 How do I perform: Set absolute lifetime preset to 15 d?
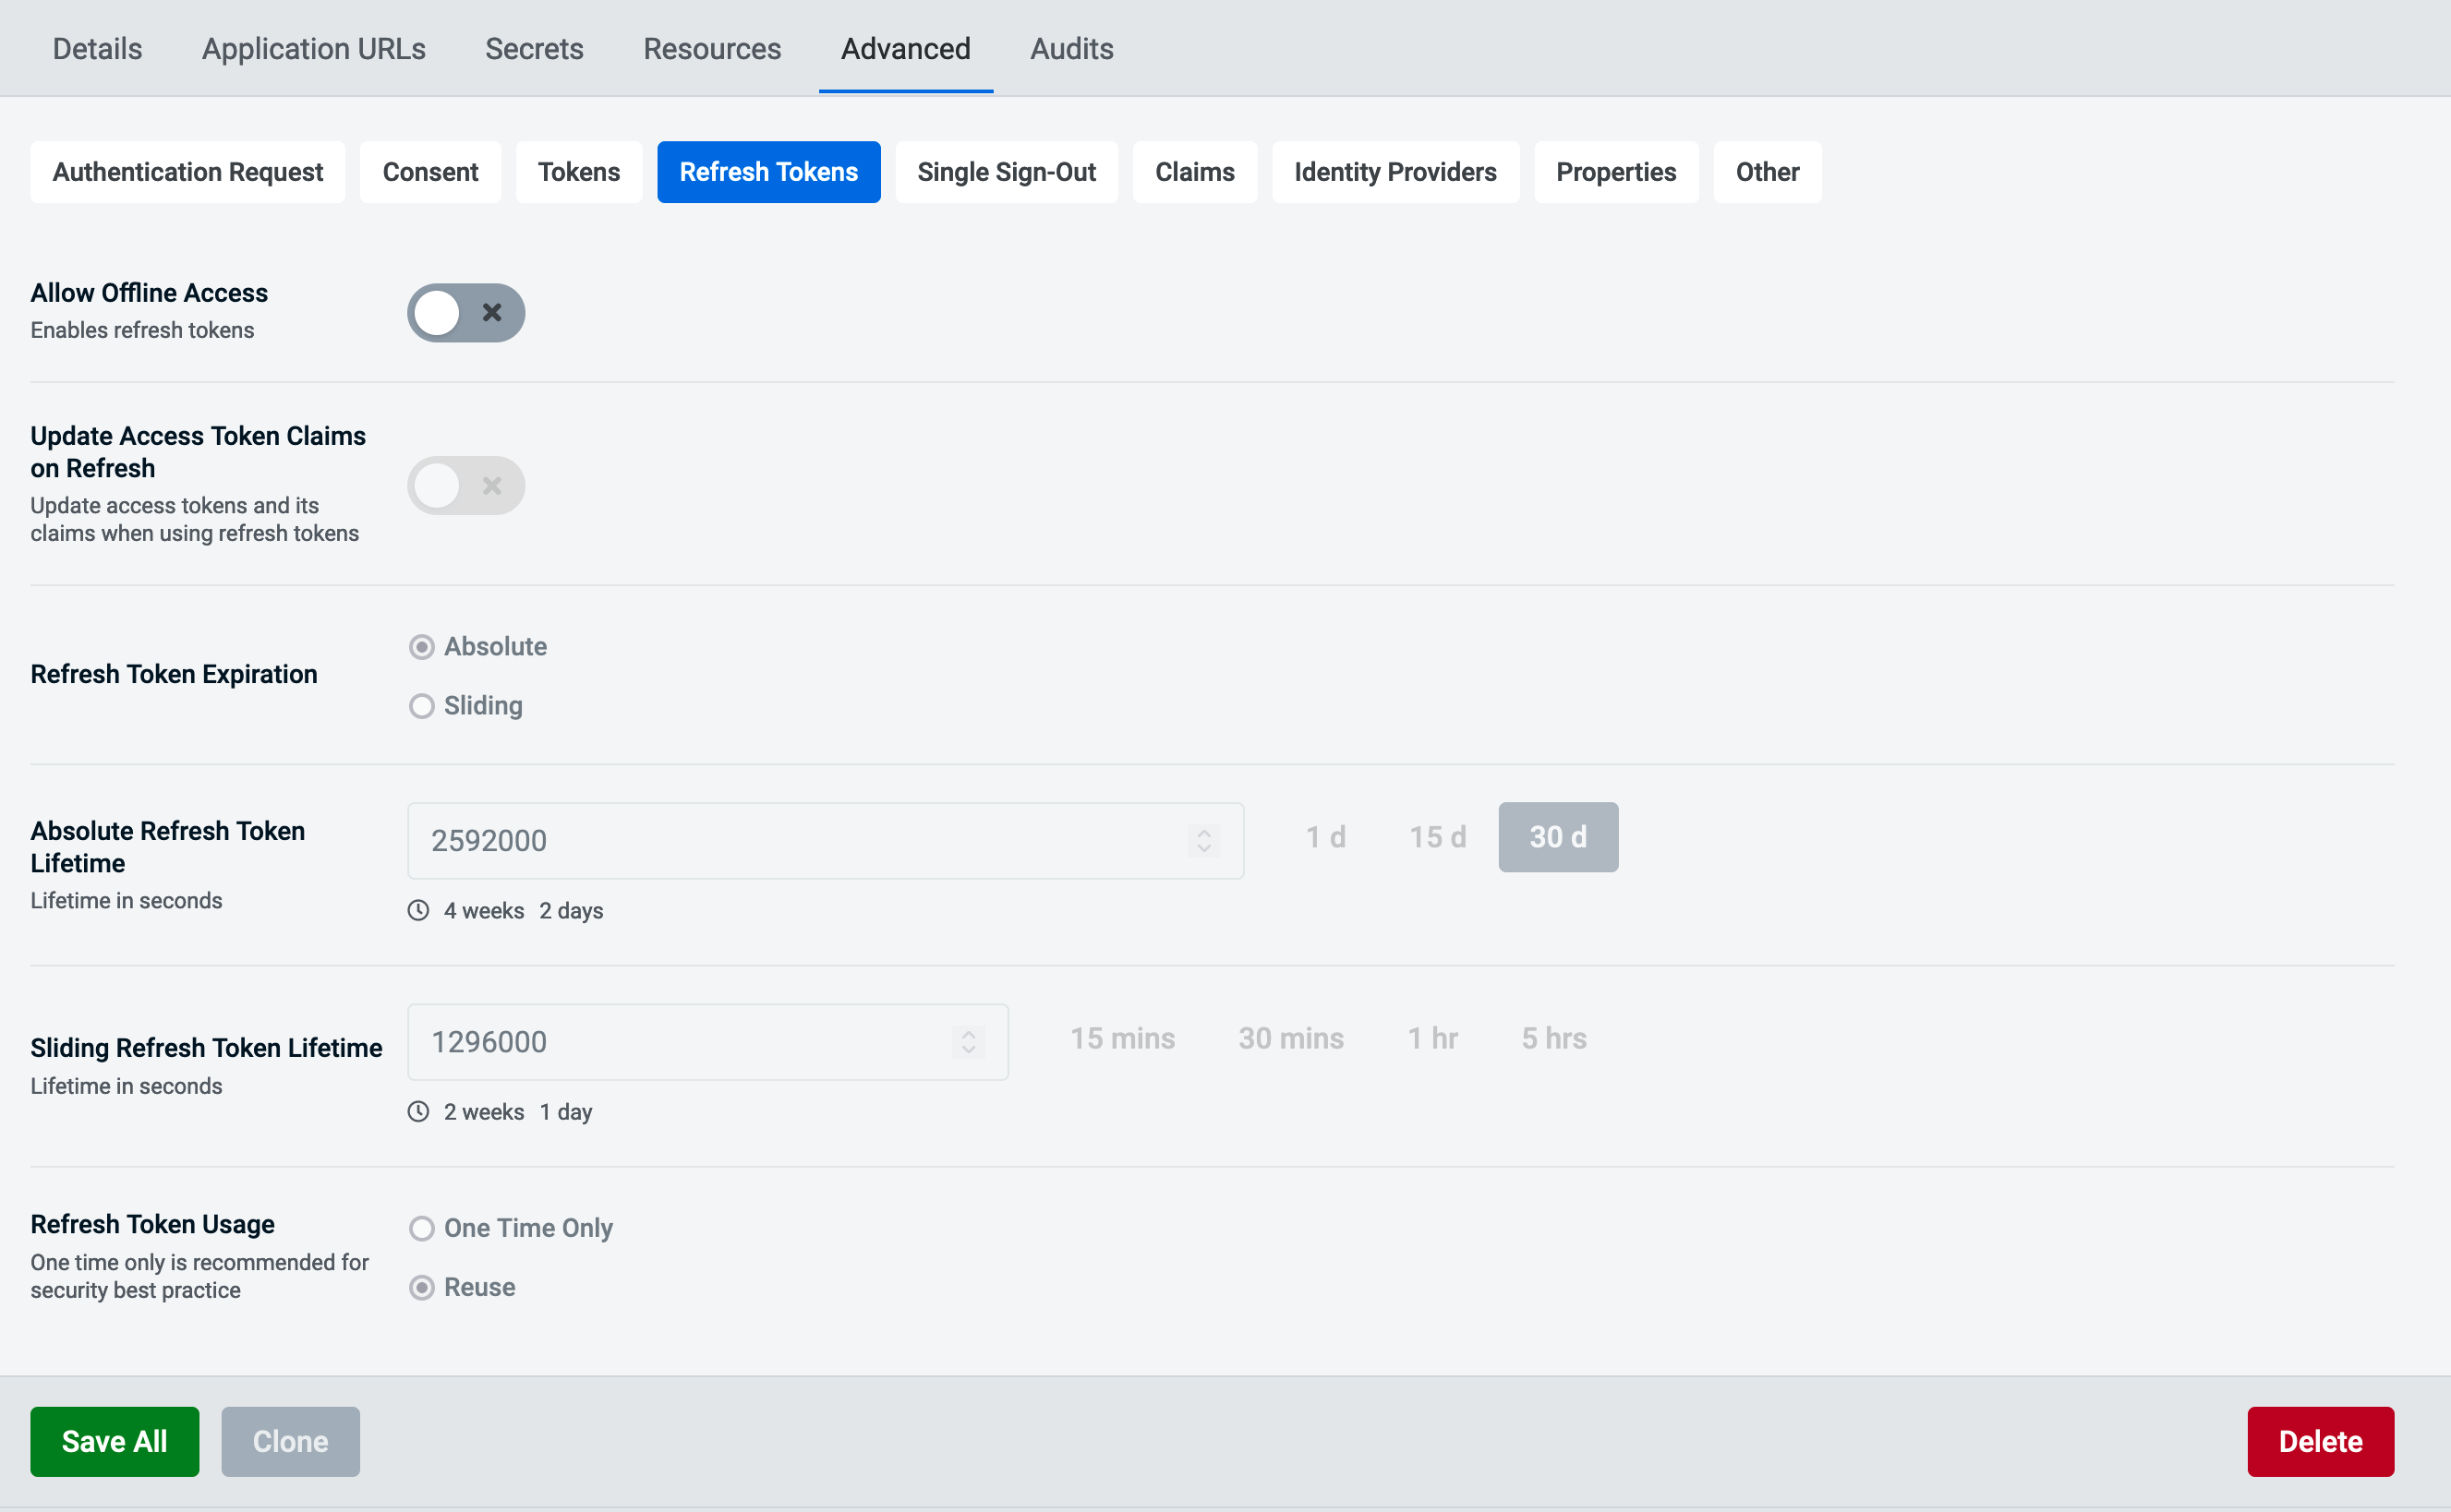point(1437,837)
